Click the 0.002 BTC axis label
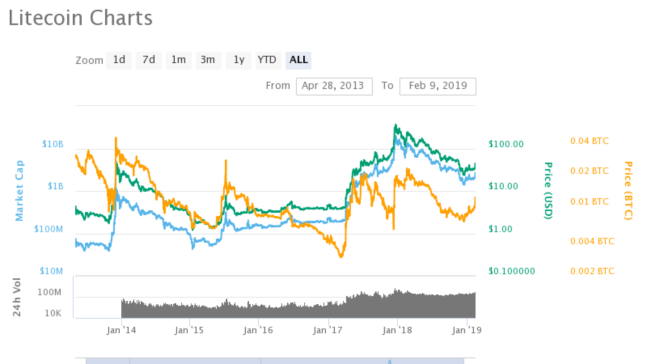 click(592, 271)
